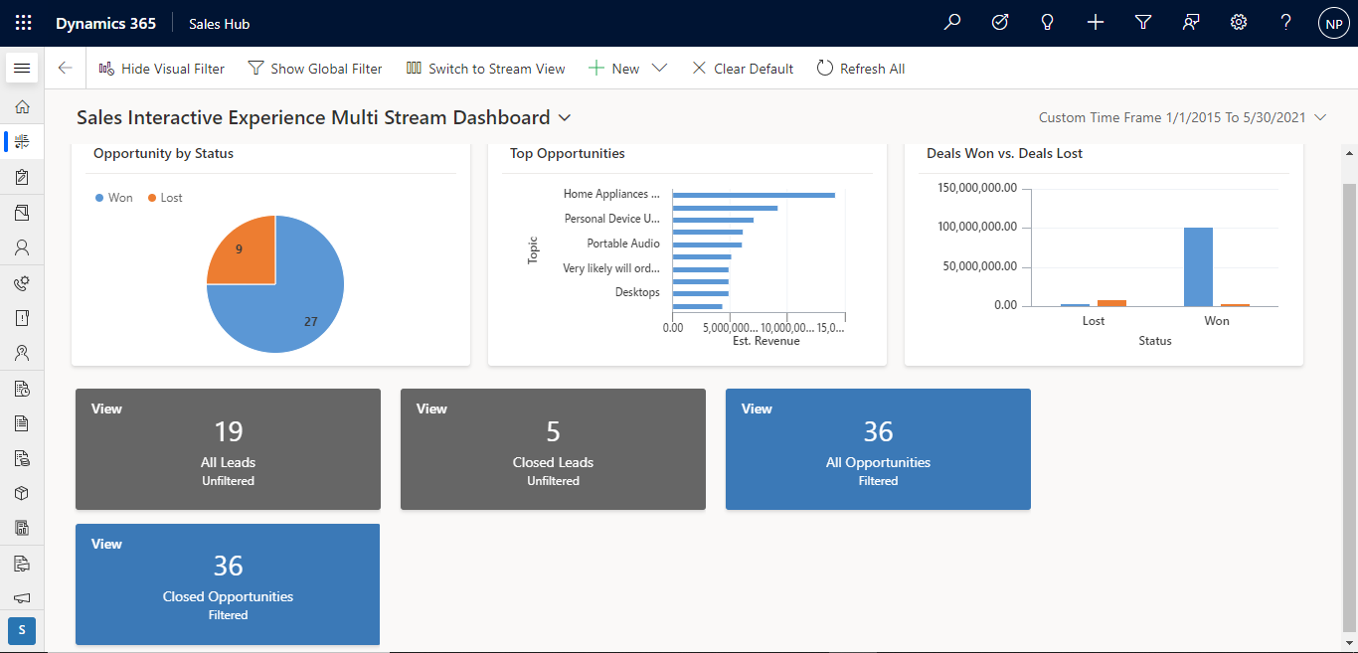Viewport: 1358px width, 653px height.
Task: Open the exclamation document icon in sidebar
Action: 22,318
